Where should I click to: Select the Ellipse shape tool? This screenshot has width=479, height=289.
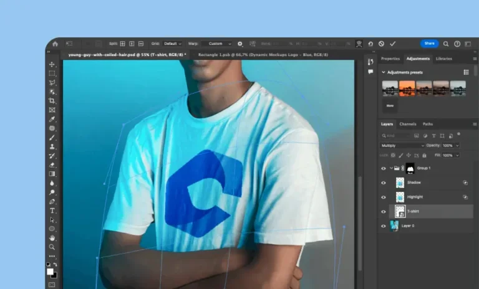(x=52, y=229)
